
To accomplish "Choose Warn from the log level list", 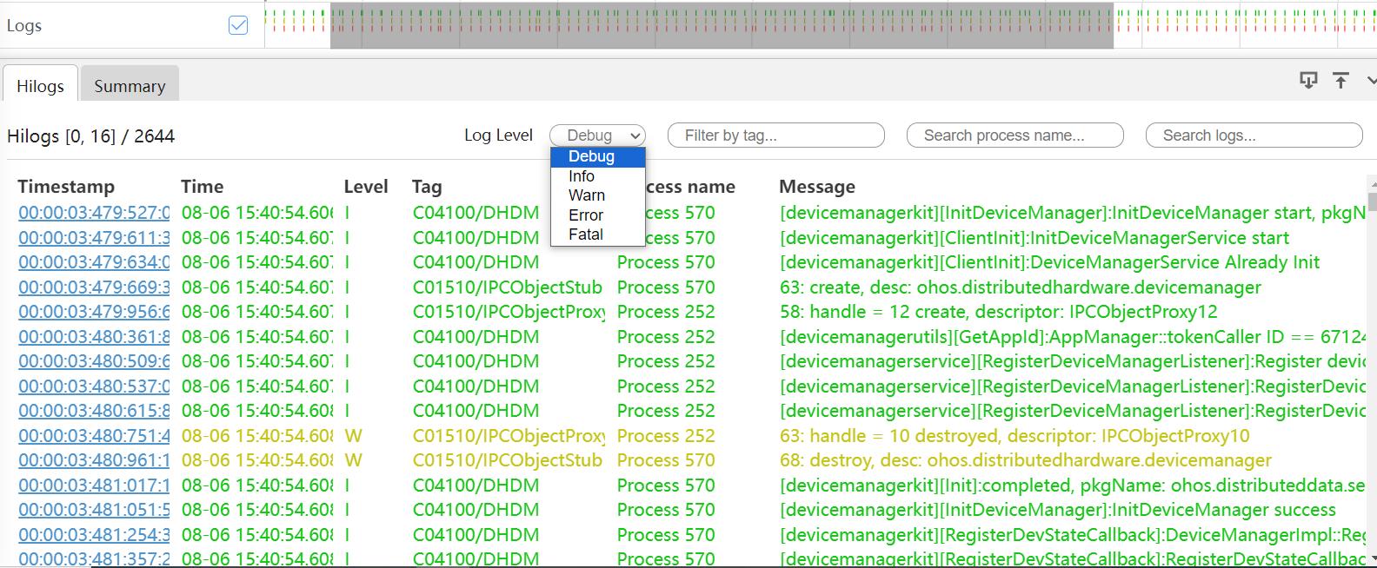I will [587, 195].
